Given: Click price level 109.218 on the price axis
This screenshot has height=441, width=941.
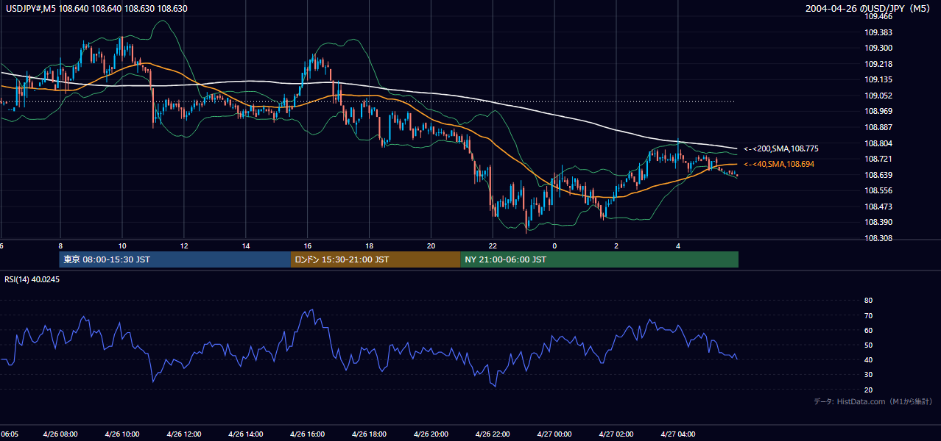Looking at the screenshot, I should [x=878, y=64].
